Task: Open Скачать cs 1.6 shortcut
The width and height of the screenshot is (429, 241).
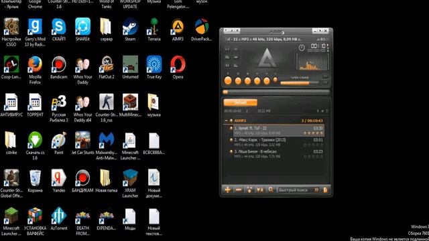Action: click(35, 146)
